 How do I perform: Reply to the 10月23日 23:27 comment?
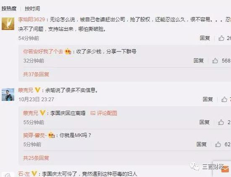point(208,99)
